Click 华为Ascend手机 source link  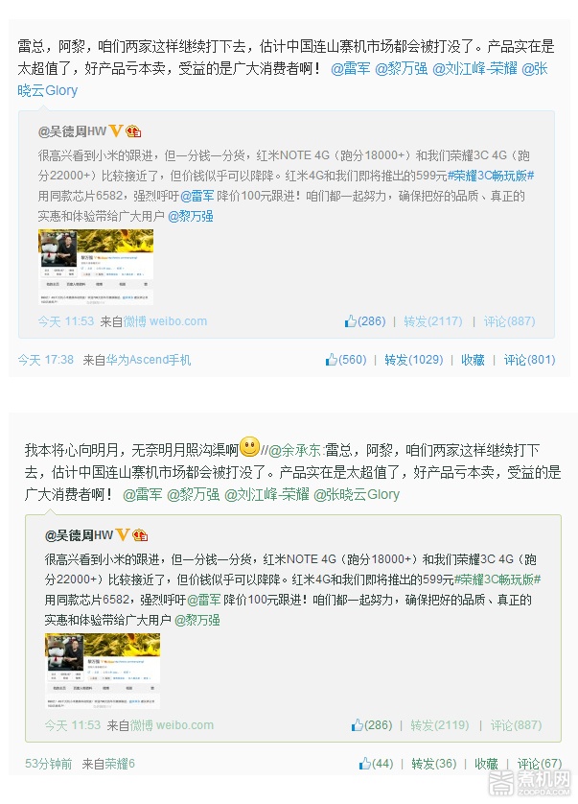pyautogui.click(x=148, y=360)
